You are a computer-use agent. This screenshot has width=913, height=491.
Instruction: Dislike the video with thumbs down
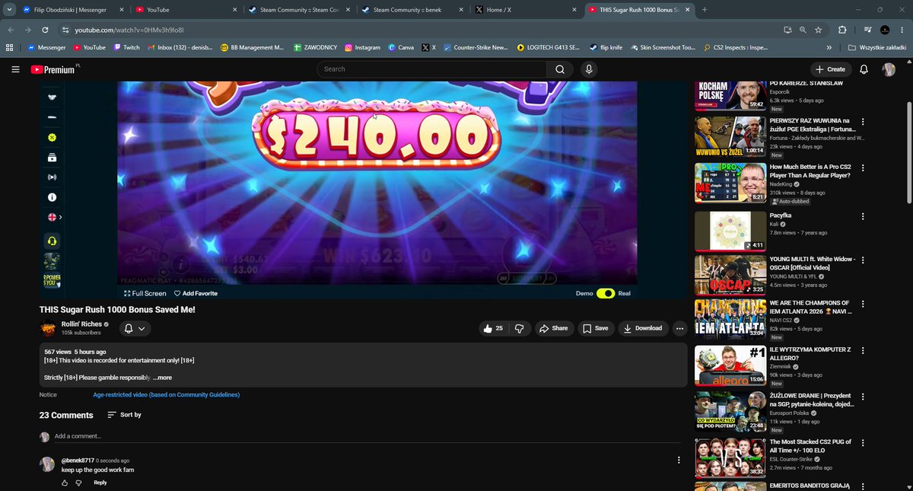pos(520,328)
